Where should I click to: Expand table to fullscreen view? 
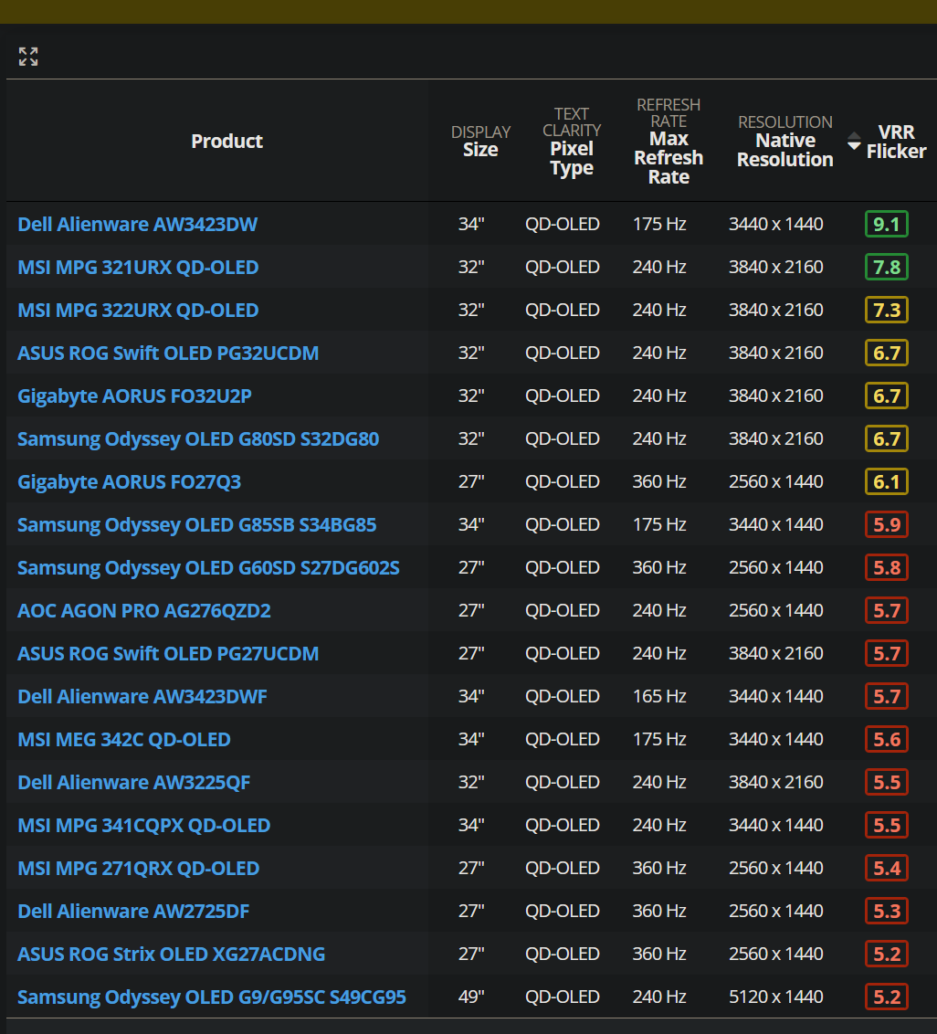pyautogui.click(x=28, y=57)
